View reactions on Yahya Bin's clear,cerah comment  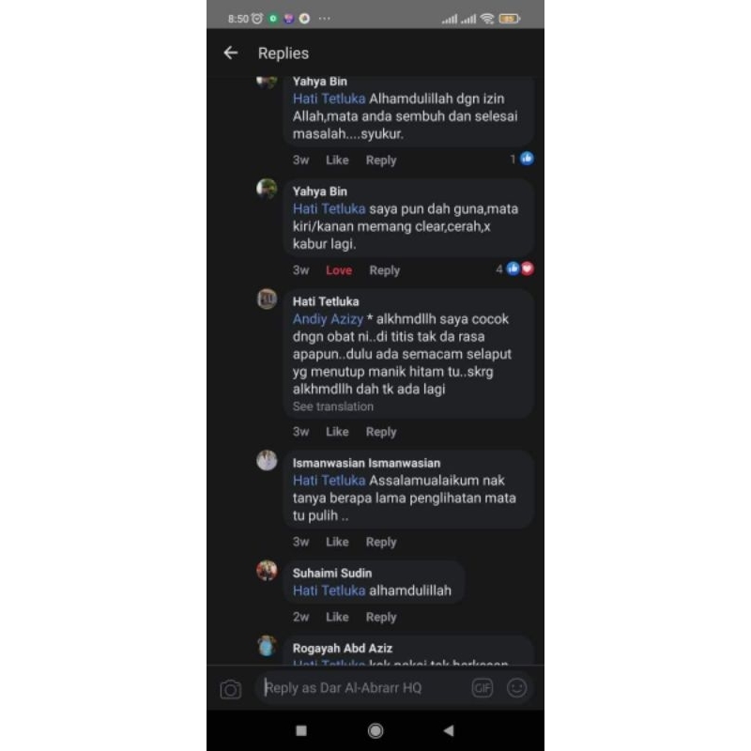(514, 269)
